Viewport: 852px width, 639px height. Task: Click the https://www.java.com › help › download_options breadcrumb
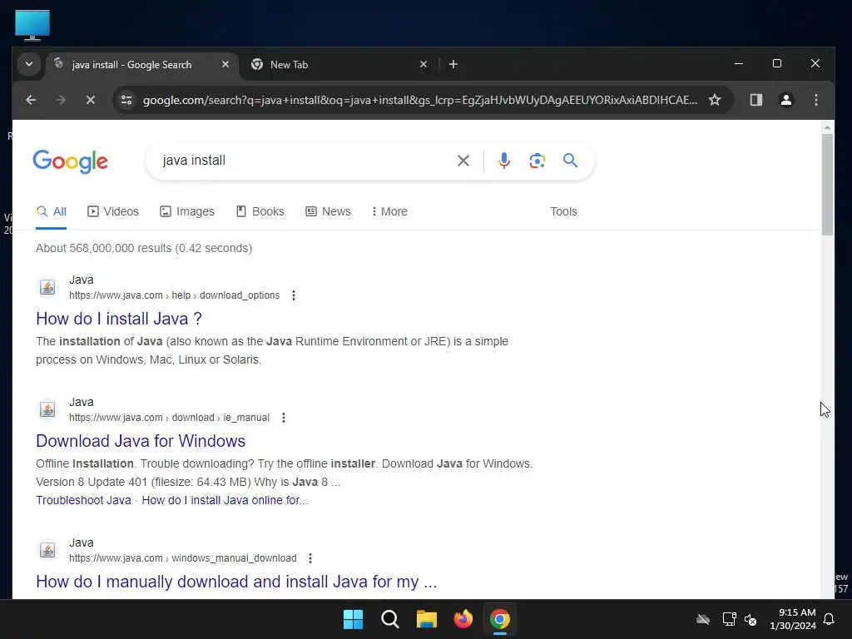pos(175,295)
